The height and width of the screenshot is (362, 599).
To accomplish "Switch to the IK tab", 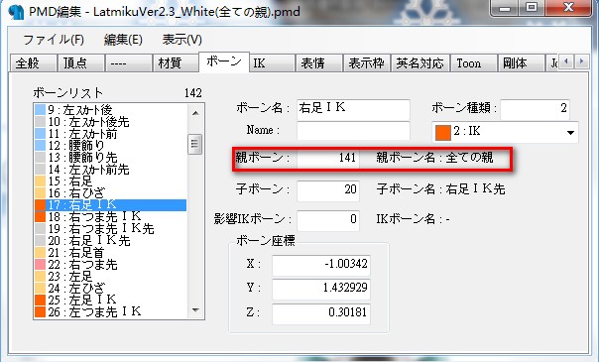I will 272,63.
